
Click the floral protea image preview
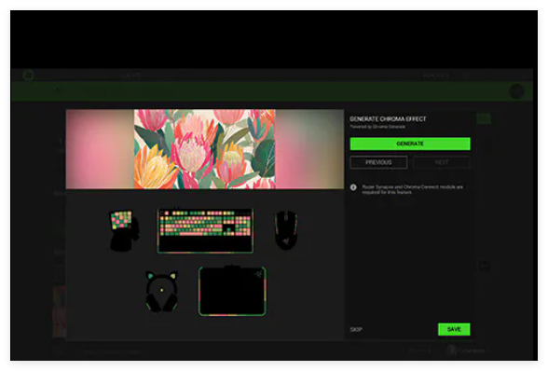205,149
